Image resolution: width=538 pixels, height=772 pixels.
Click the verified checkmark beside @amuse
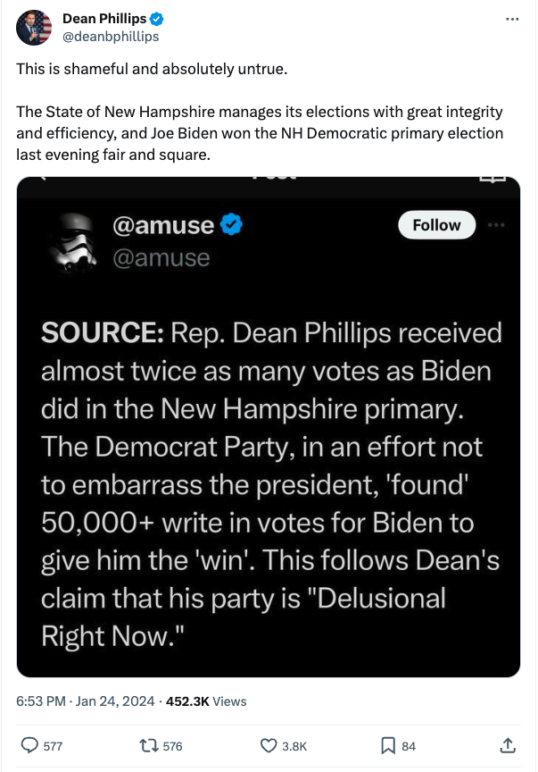tap(230, 225)
